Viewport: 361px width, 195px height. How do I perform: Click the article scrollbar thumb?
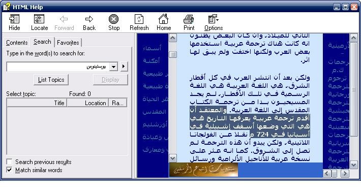173,54
